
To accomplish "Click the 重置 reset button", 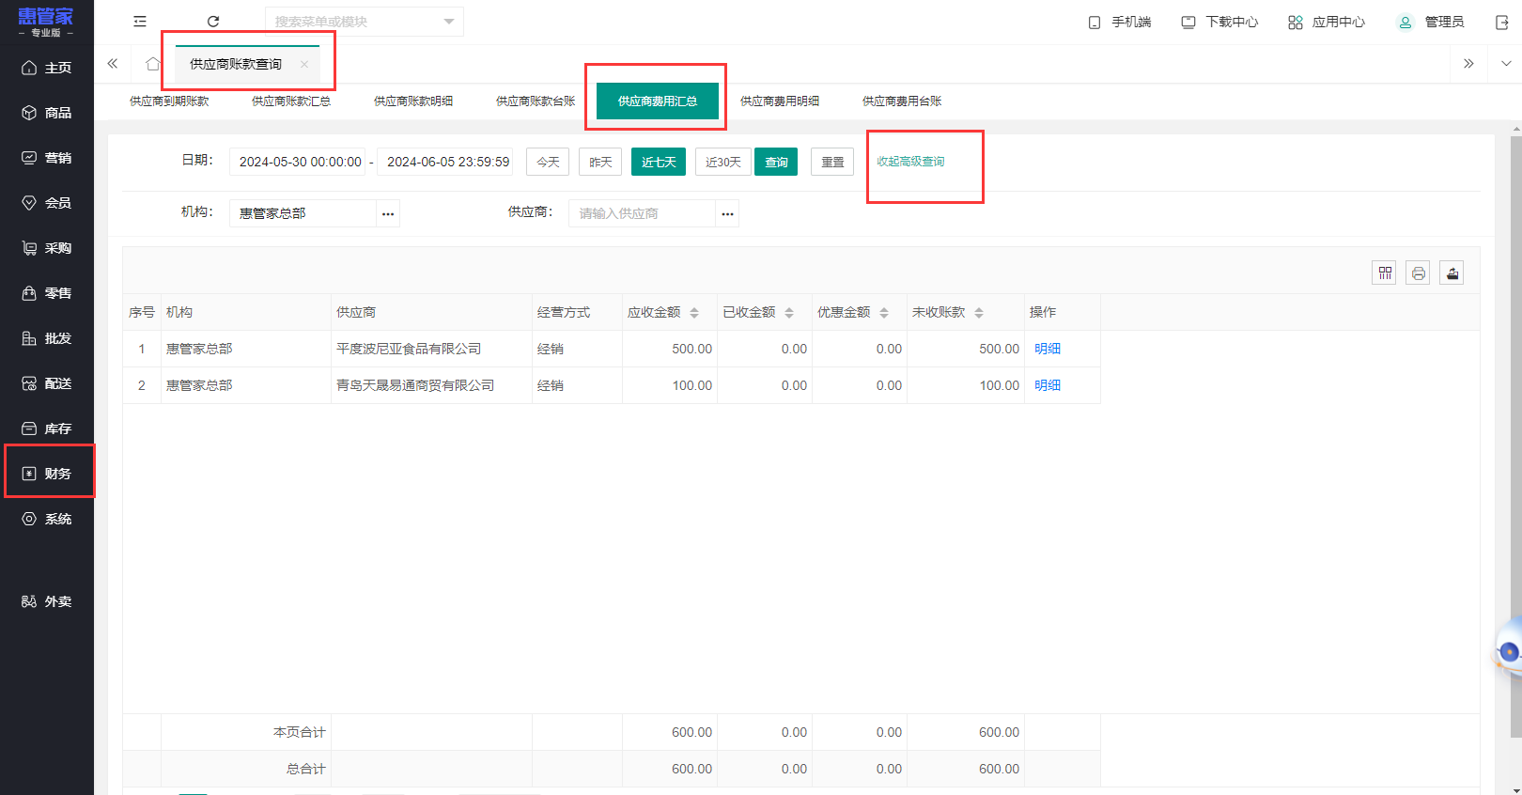I will click(x=832, y=162).
